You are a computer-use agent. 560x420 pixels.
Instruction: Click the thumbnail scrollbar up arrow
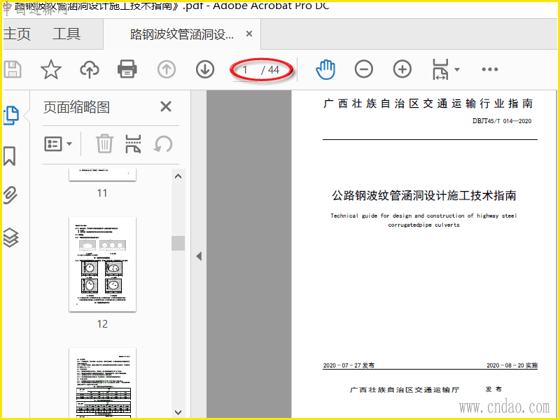tap(178, 176)
